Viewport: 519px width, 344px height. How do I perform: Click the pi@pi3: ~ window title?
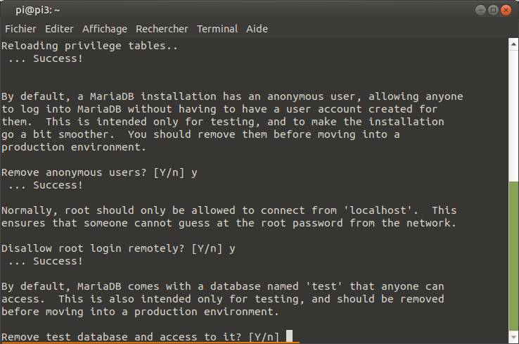tap(38, 11)
